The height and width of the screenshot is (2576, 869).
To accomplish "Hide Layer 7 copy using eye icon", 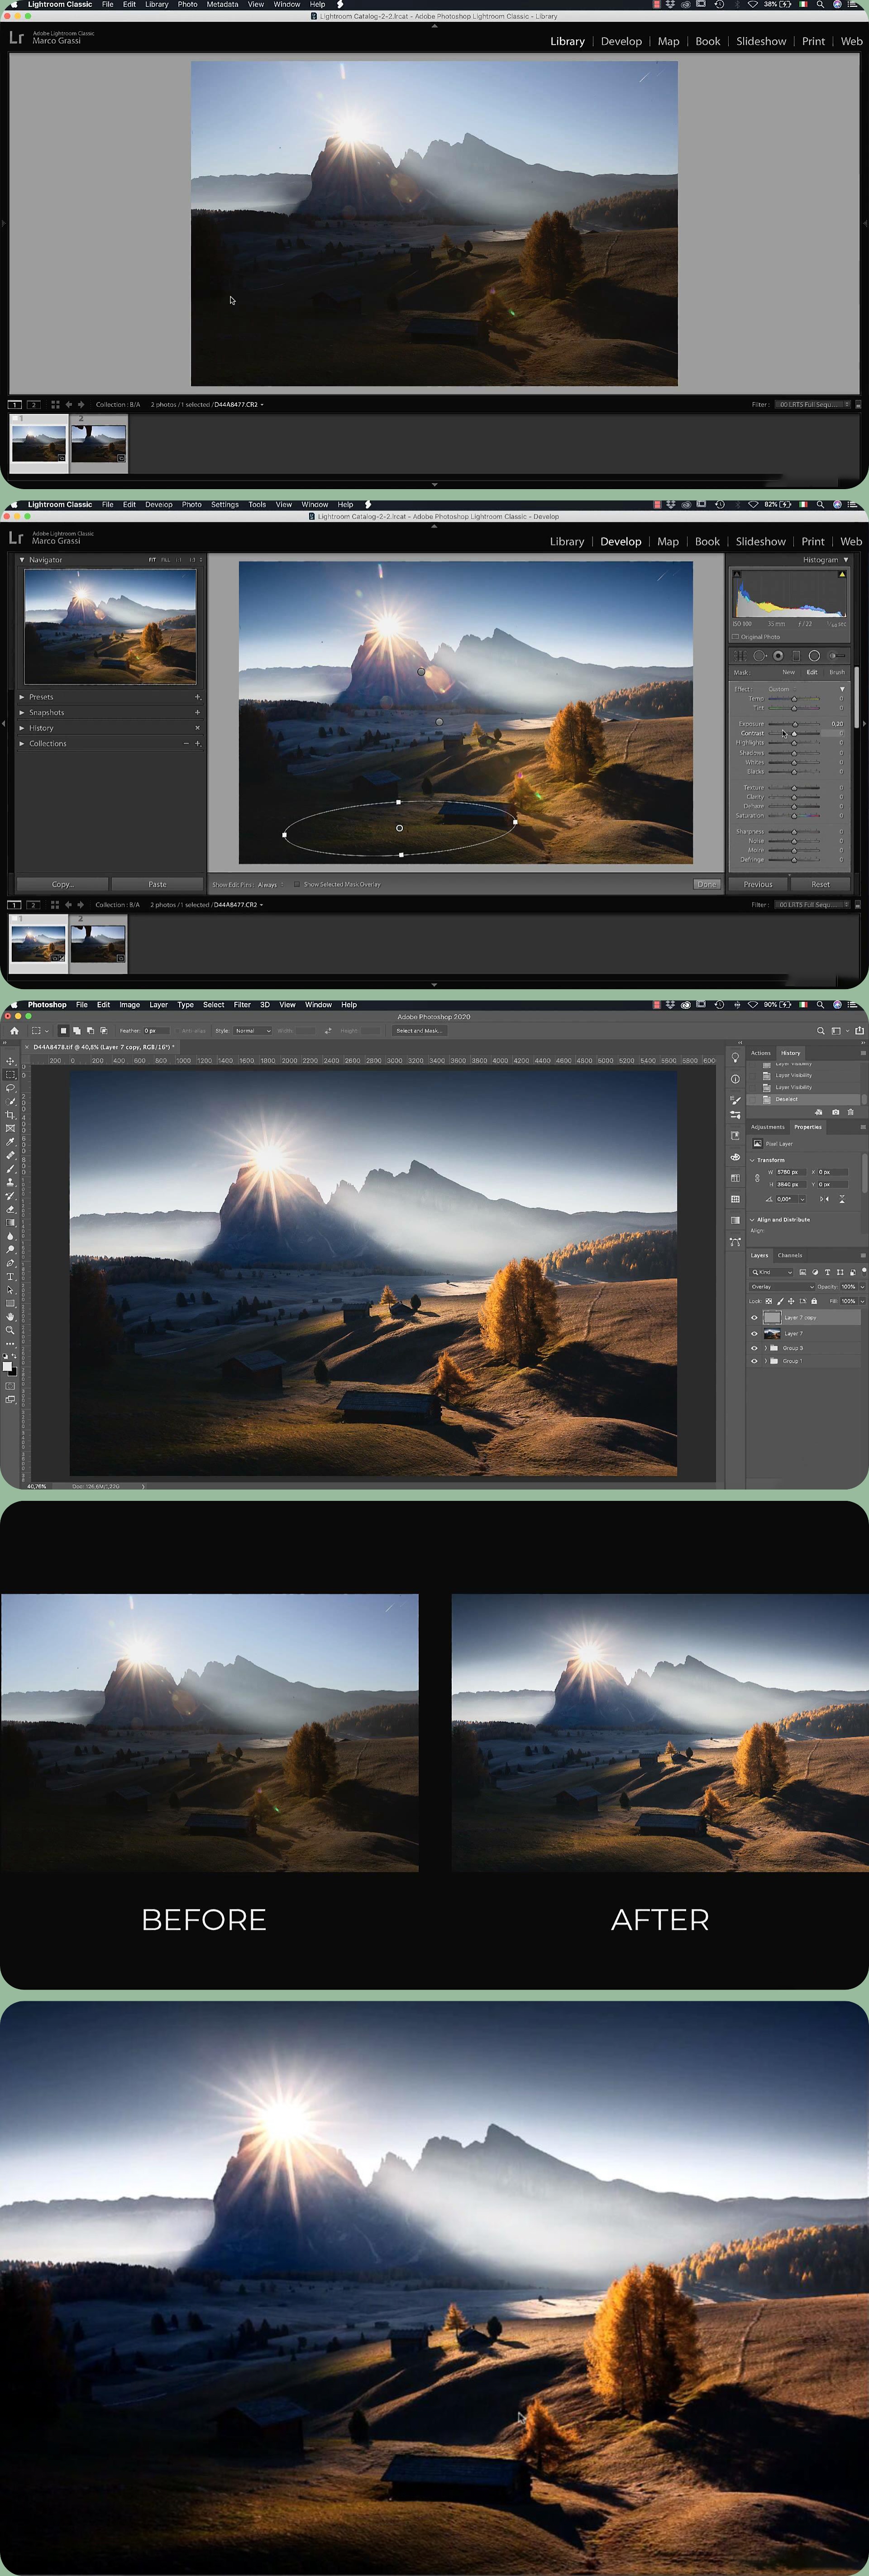I will tap(754, 1318).
